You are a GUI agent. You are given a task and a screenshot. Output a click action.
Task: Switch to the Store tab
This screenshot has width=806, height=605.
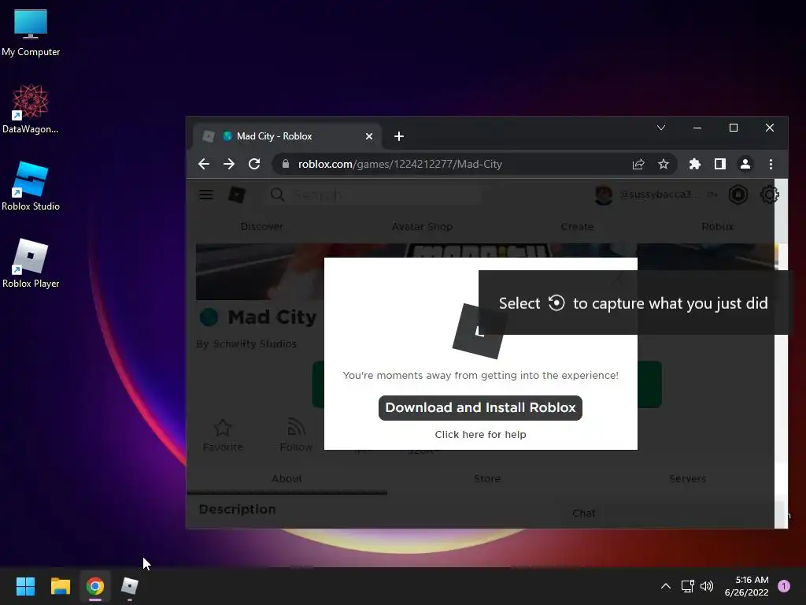coord(487,478)
